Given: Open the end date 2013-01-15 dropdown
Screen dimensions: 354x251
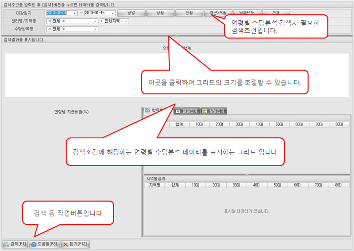Looking at the screenshot, I should click(113, 13).
